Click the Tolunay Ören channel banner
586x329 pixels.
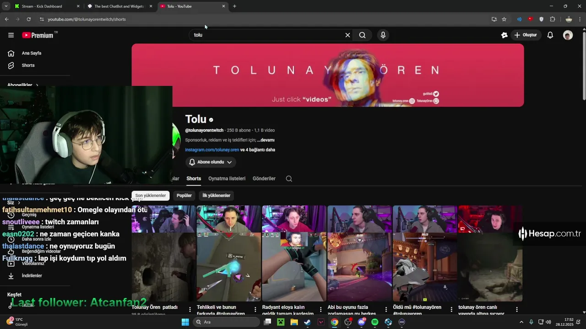(327, 75)
